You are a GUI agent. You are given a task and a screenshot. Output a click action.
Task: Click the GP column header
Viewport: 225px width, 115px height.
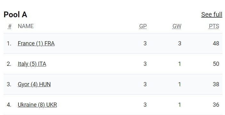pyautogui.click(x=143, y=26)
